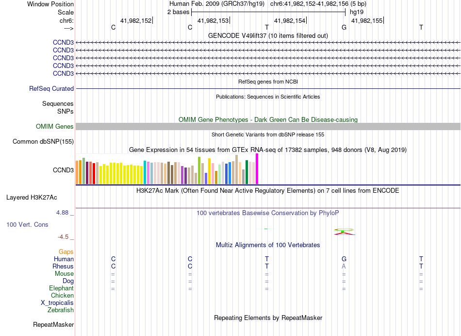Screen dimensions: 461x336
Task: Open the H3K27Ac Mark track title
Action: pyautogui.click(x=268, y=191)
